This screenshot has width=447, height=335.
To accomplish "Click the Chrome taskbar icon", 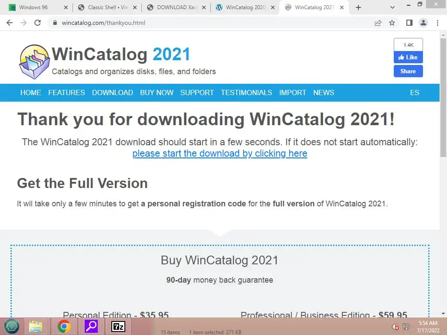I will [x=64, y=326].
